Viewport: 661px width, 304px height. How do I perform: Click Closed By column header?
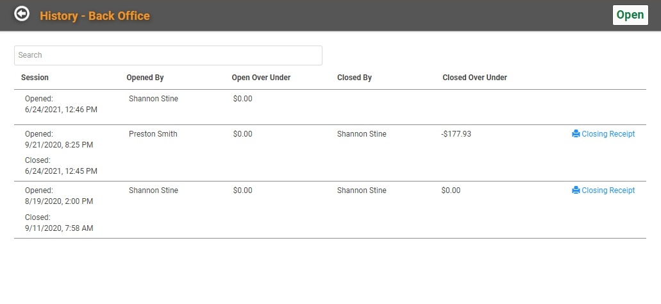coord(355,78)
